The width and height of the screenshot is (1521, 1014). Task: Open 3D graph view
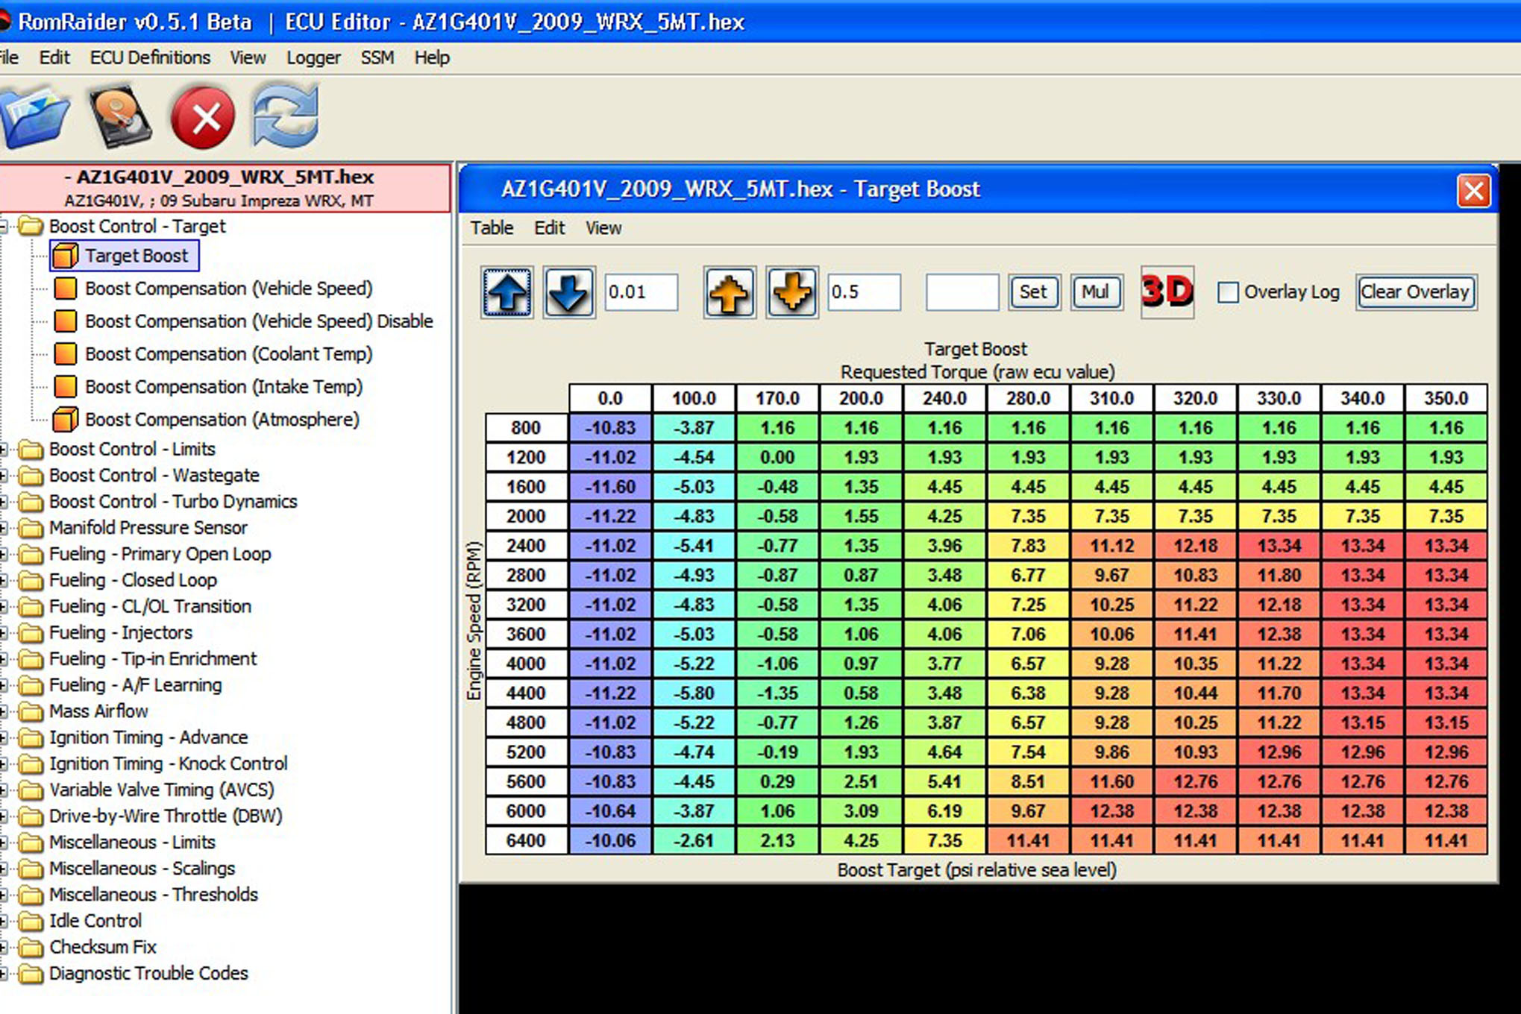(1167, 292)
